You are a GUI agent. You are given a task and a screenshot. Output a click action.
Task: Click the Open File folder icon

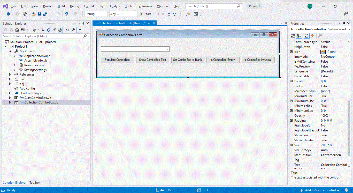[x=34, y=14]
